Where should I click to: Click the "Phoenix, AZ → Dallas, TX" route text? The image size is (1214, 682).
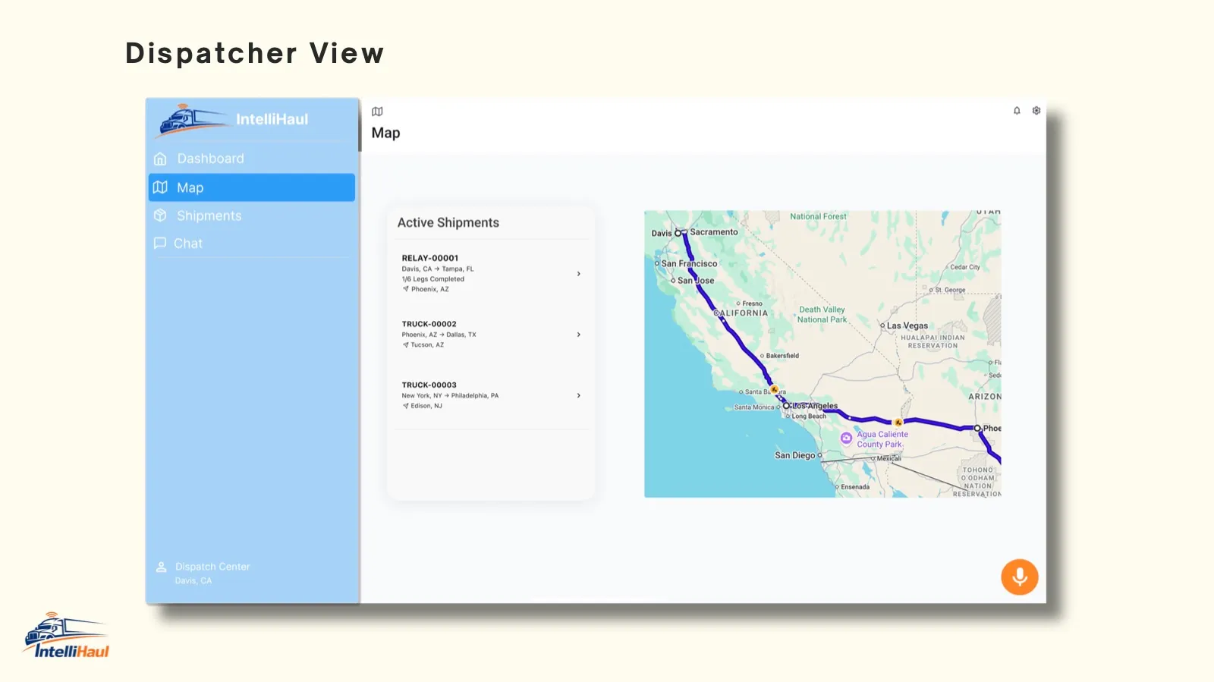pos(439,335)
